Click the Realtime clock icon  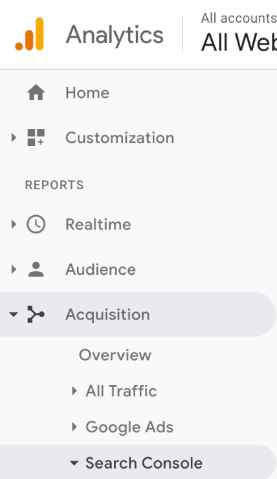(x=36, y=224)
